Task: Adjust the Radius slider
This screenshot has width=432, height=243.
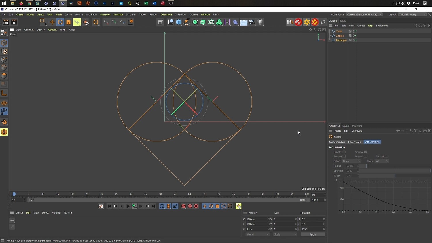Action: [395, 166]
